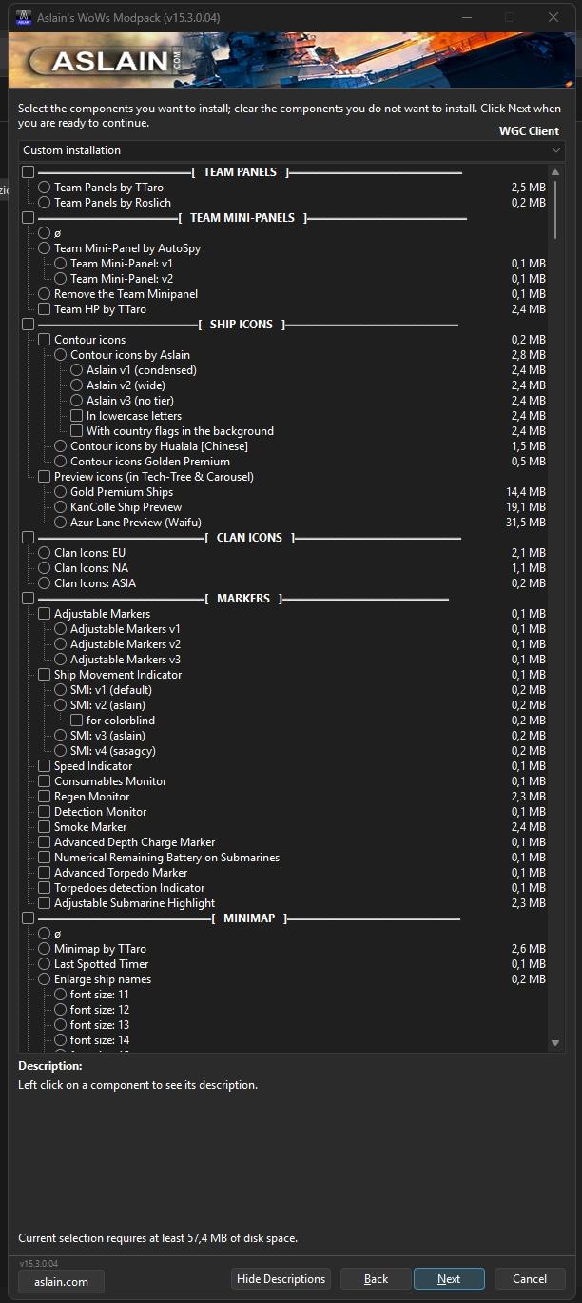Viewport: 582px width, 1303px height.
Task: Enable Detection Monitor checkbox
Action: click(x=44, y=812)
